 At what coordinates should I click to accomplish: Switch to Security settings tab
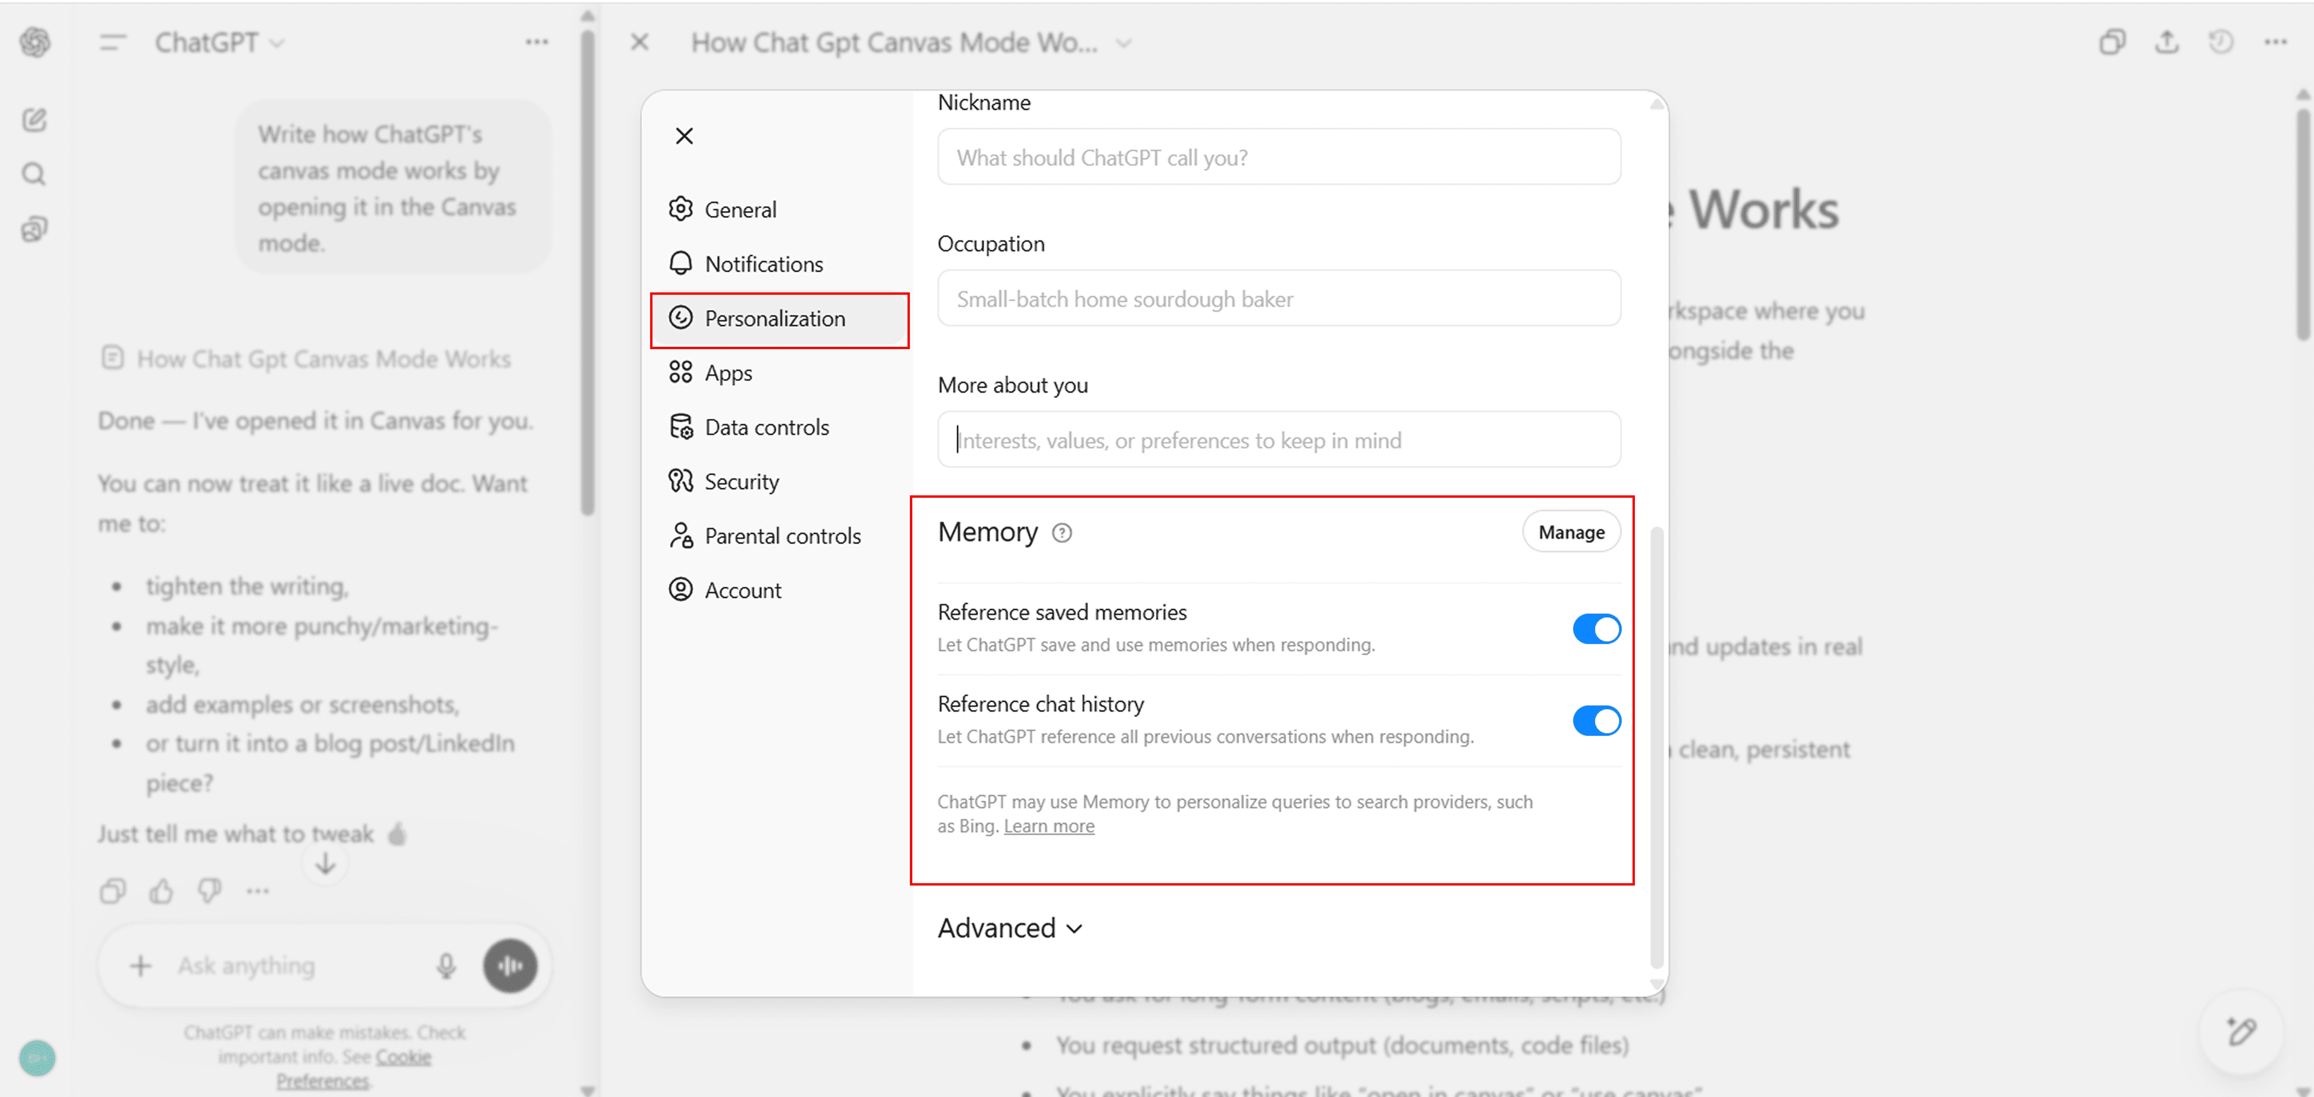[x=741, y=481]
